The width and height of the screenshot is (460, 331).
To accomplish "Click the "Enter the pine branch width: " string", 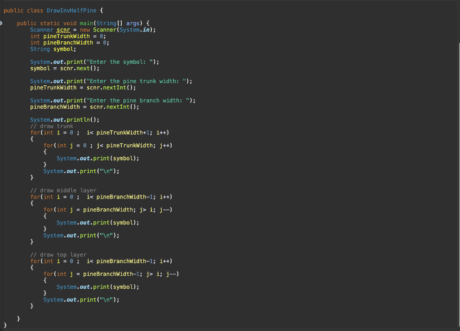I will [138, 101].
